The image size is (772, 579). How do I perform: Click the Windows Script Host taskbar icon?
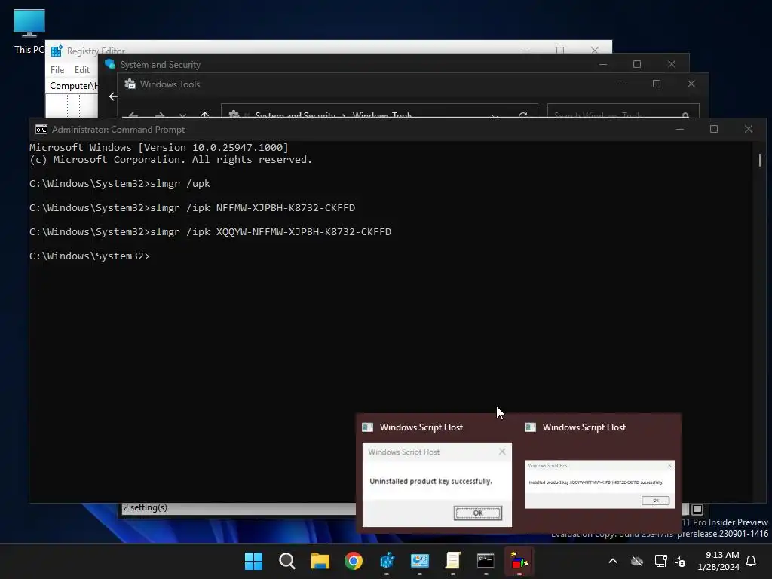pyautogui.click(x=519, y=561)
